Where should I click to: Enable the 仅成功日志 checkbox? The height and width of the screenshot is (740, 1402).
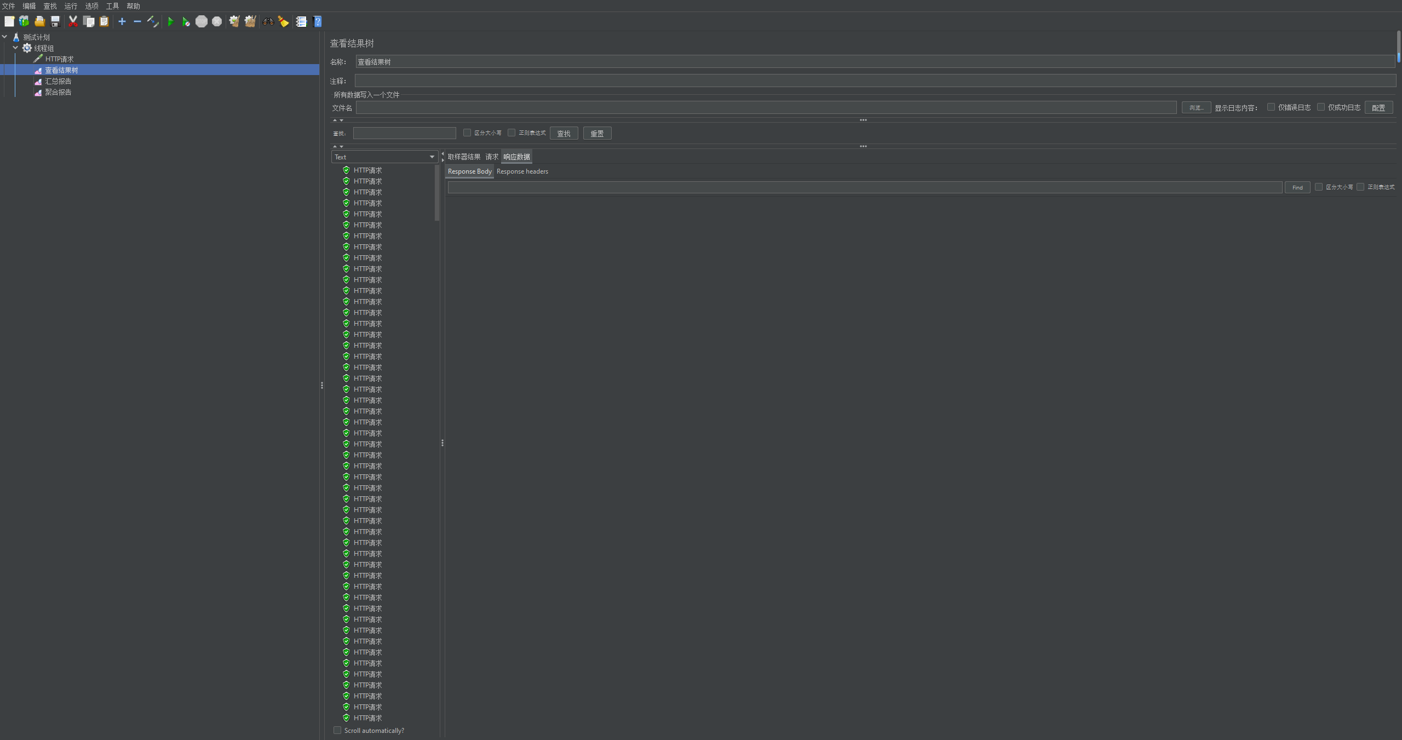click(1321, 107)
